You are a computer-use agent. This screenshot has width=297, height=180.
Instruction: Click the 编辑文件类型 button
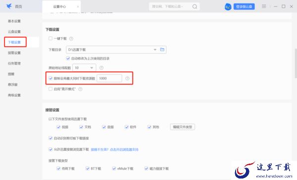pos(183,127)
